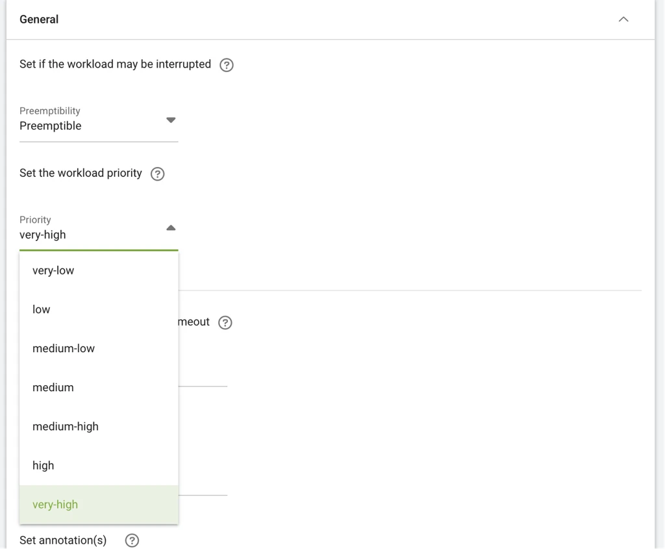Image resolution: width=665 pixels, height=549 pixels.
Task: Click the Preemptible value field
Action: click(x=99, y=123)
